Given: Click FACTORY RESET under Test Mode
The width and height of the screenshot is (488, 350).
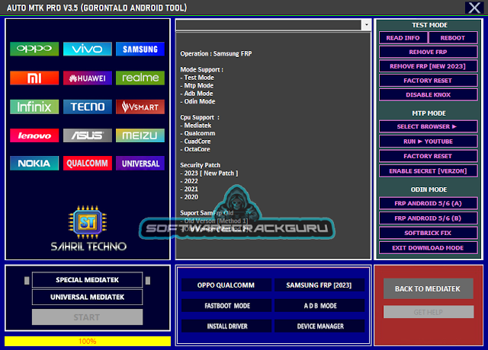Looking at the screenshot, I should click(429, 81).
